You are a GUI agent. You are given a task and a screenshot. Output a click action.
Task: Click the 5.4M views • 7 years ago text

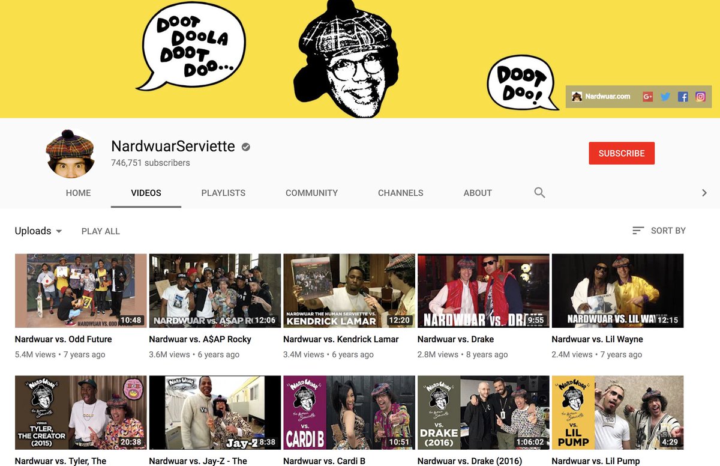[x=60, y=355]
